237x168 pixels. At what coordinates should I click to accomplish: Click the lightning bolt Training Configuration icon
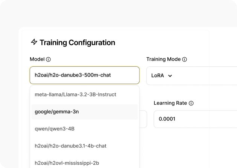pyautogui.click(x=34, y=42)
